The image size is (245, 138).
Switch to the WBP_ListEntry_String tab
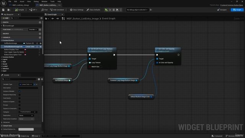tap(20, 5)
